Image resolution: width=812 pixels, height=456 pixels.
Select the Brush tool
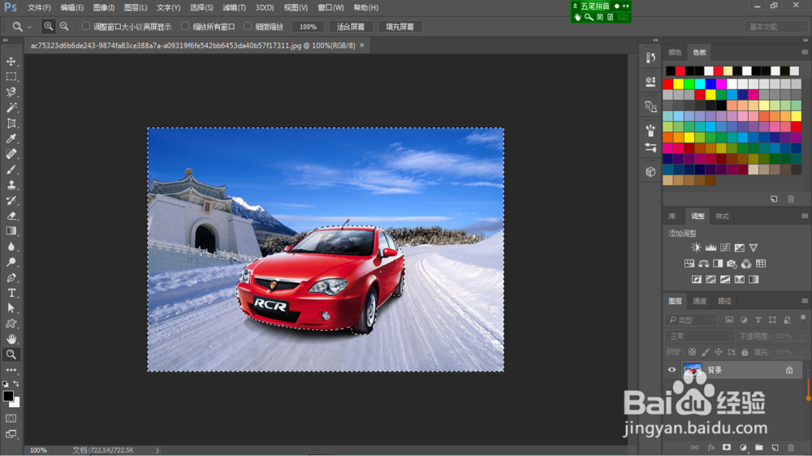[11, 170]
